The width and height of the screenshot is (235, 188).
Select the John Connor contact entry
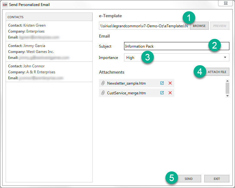[x=49, y=72]
